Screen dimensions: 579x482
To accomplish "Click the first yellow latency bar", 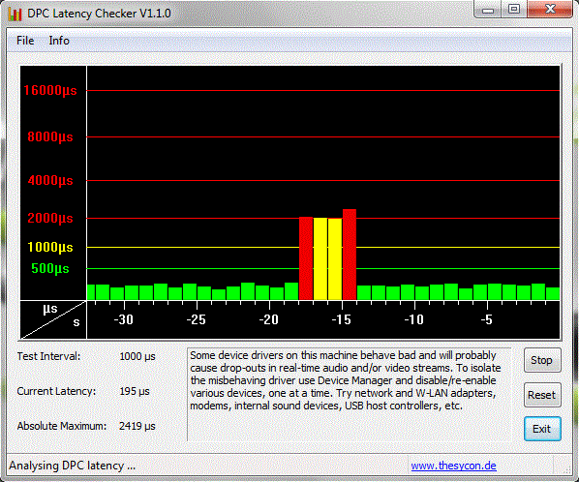I will pyautogui.click(x=320, y=258).
